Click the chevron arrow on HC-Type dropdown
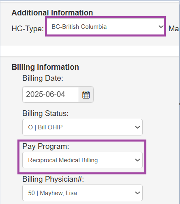180x204 pixels. (161, 27)
